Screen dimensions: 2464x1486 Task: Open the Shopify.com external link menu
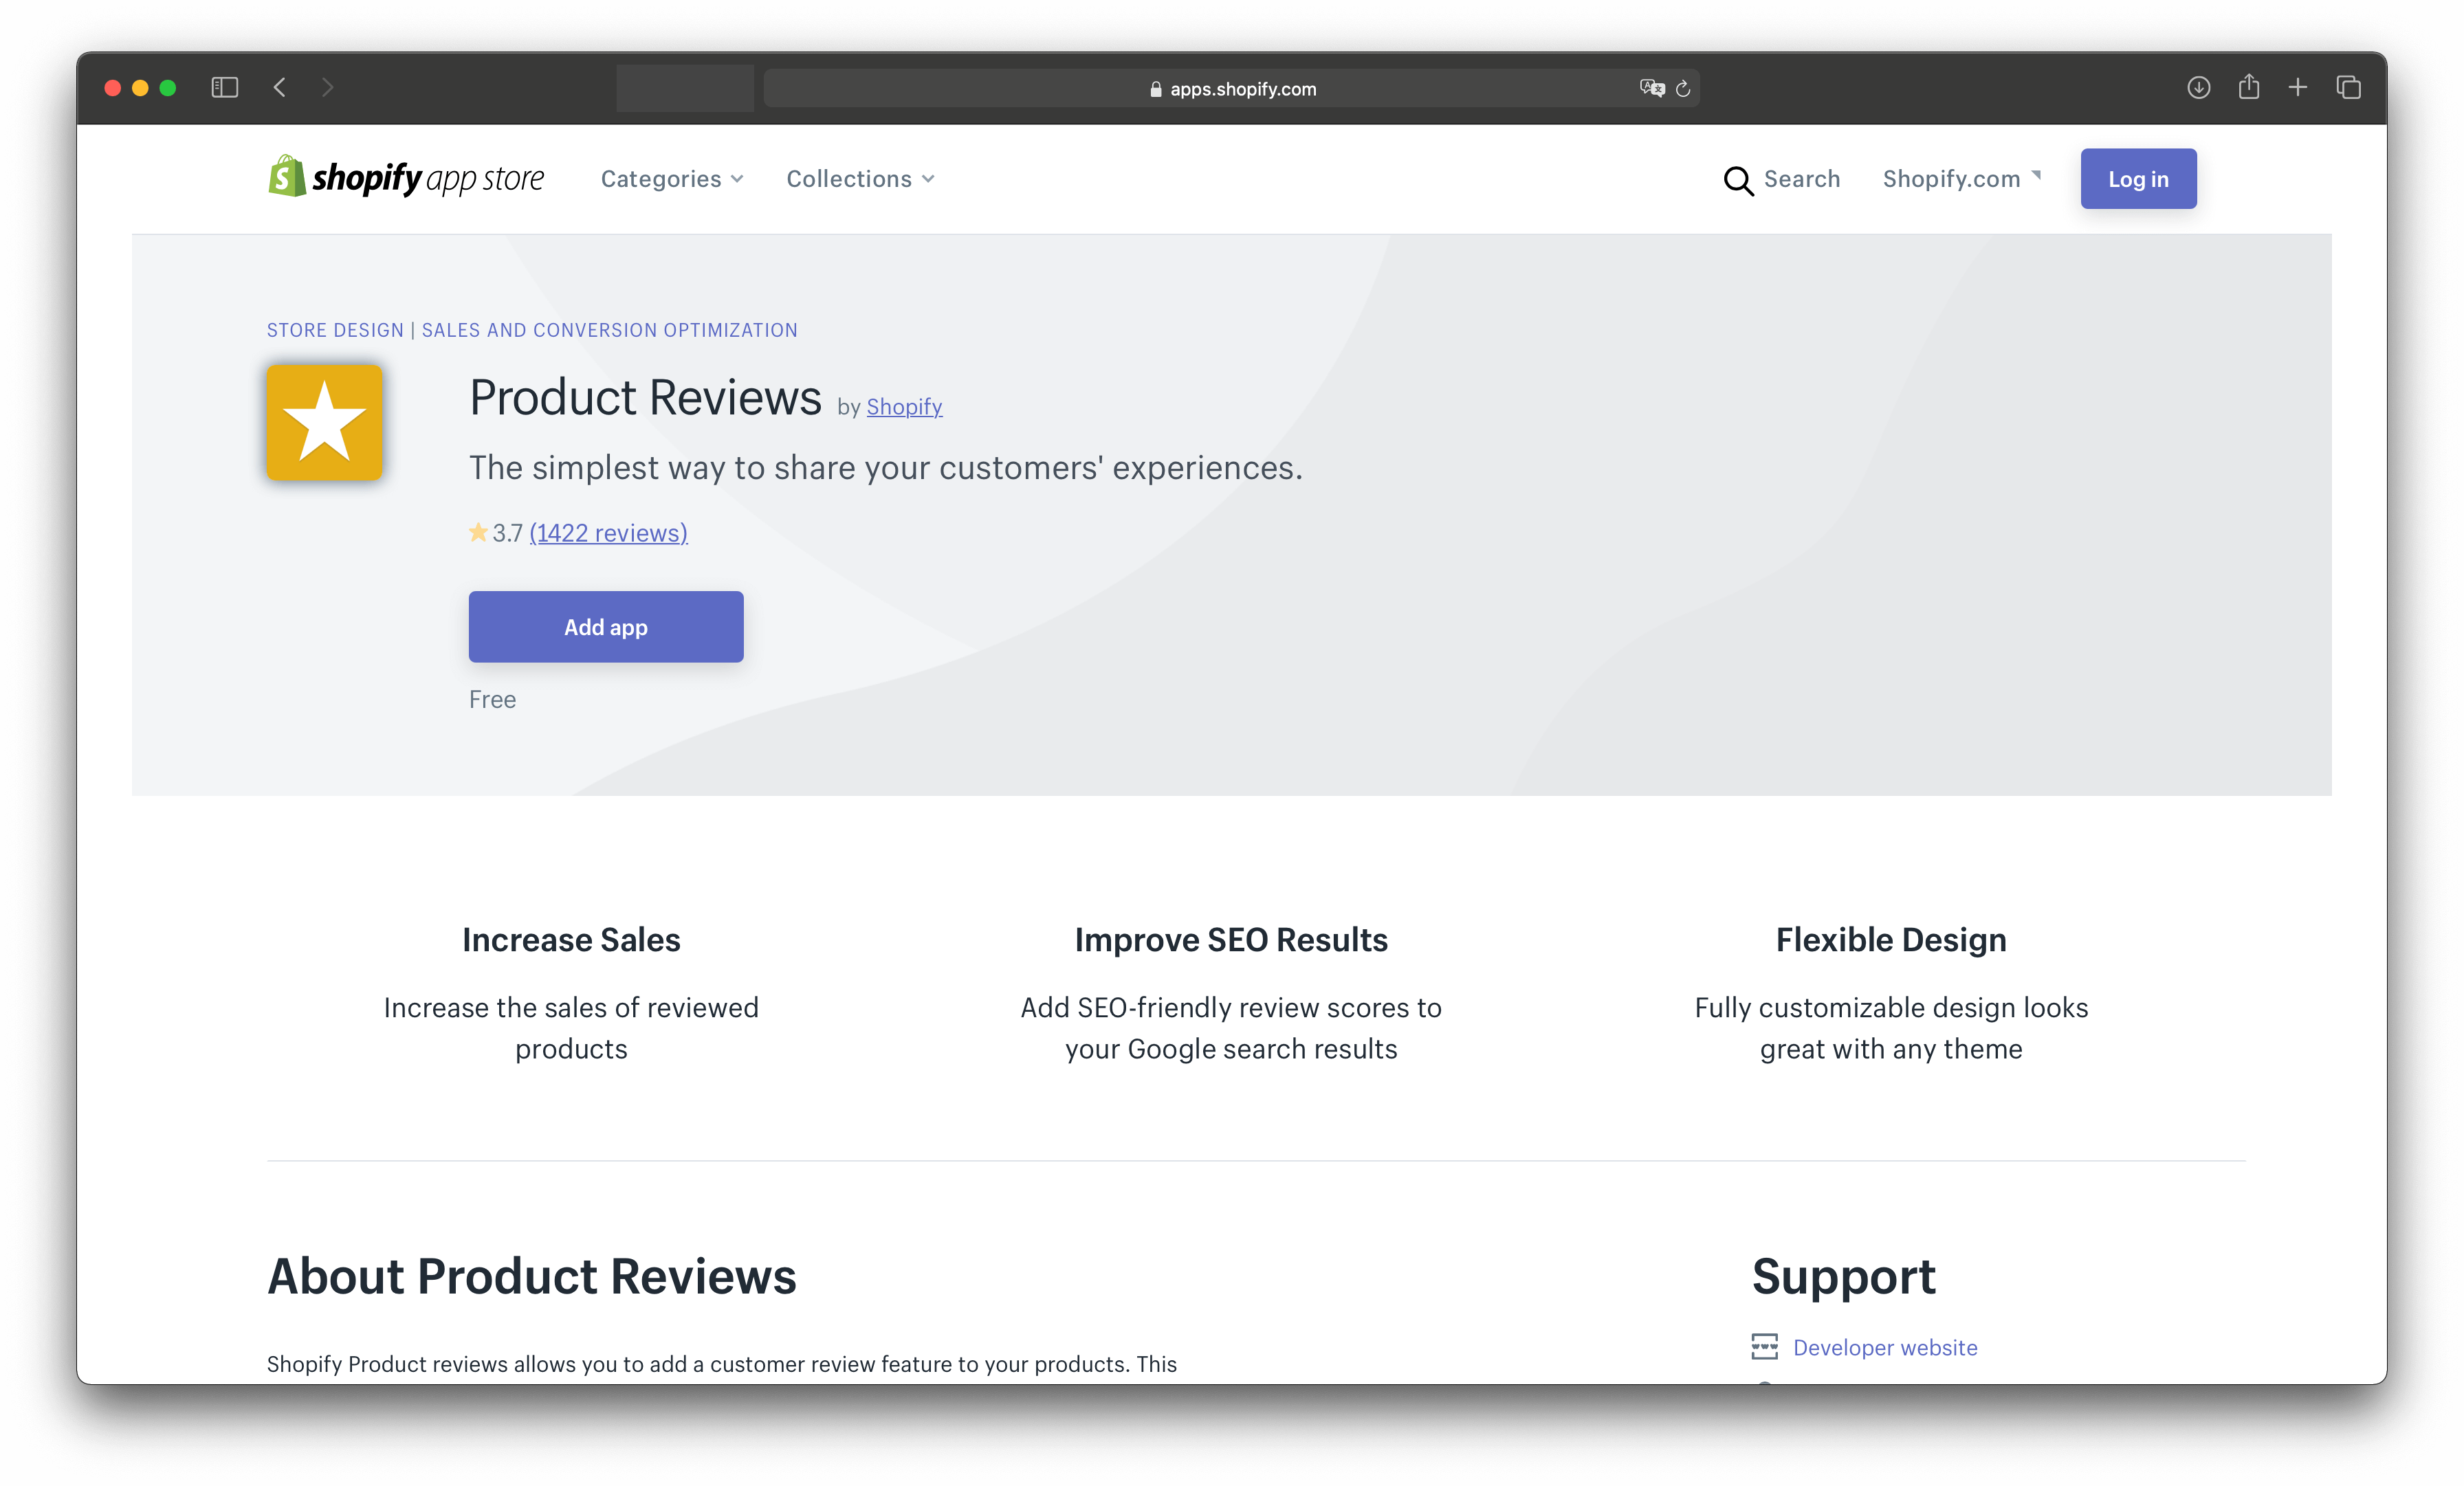pos(1961,179)
